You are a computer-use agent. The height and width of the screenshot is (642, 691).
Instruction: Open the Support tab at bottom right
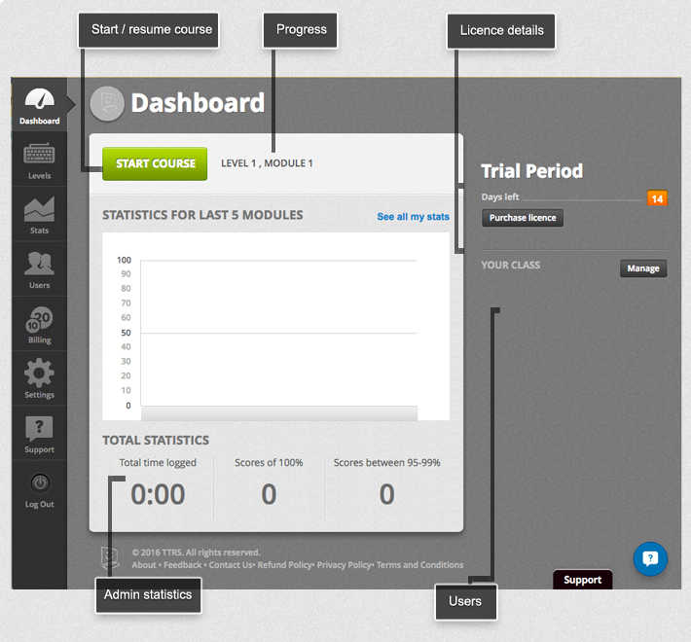tap(582, 580)
